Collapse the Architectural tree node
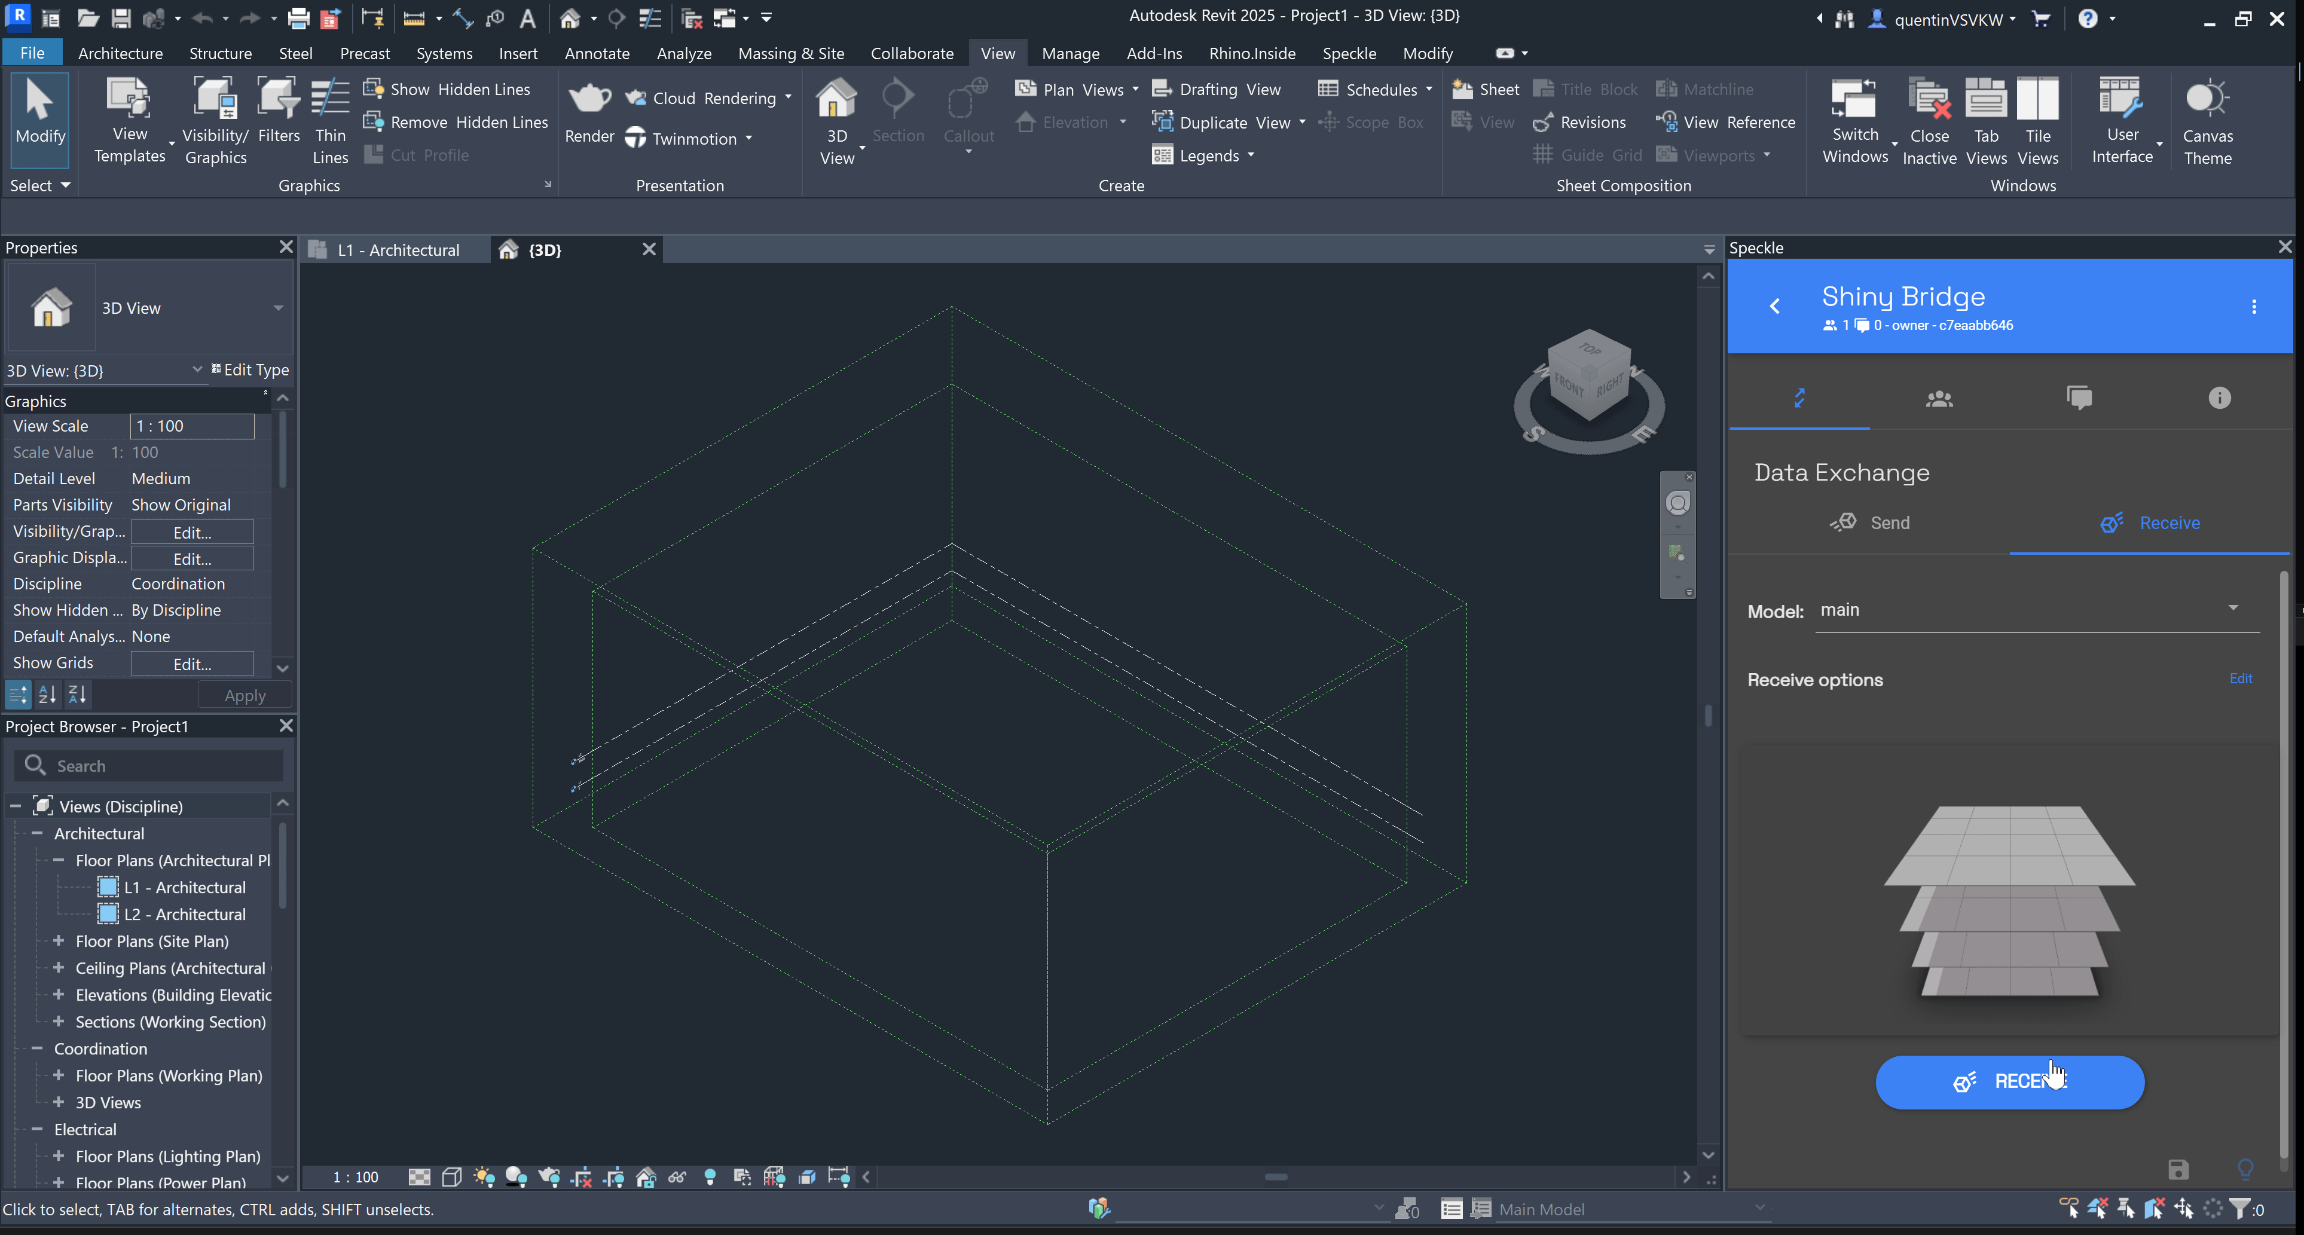This screenshot has height=1235, width=2304. 38,833
